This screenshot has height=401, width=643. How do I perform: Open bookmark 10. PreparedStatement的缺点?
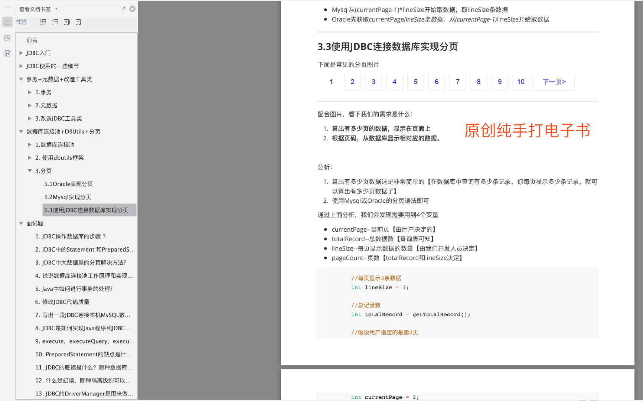coord(84,354)
